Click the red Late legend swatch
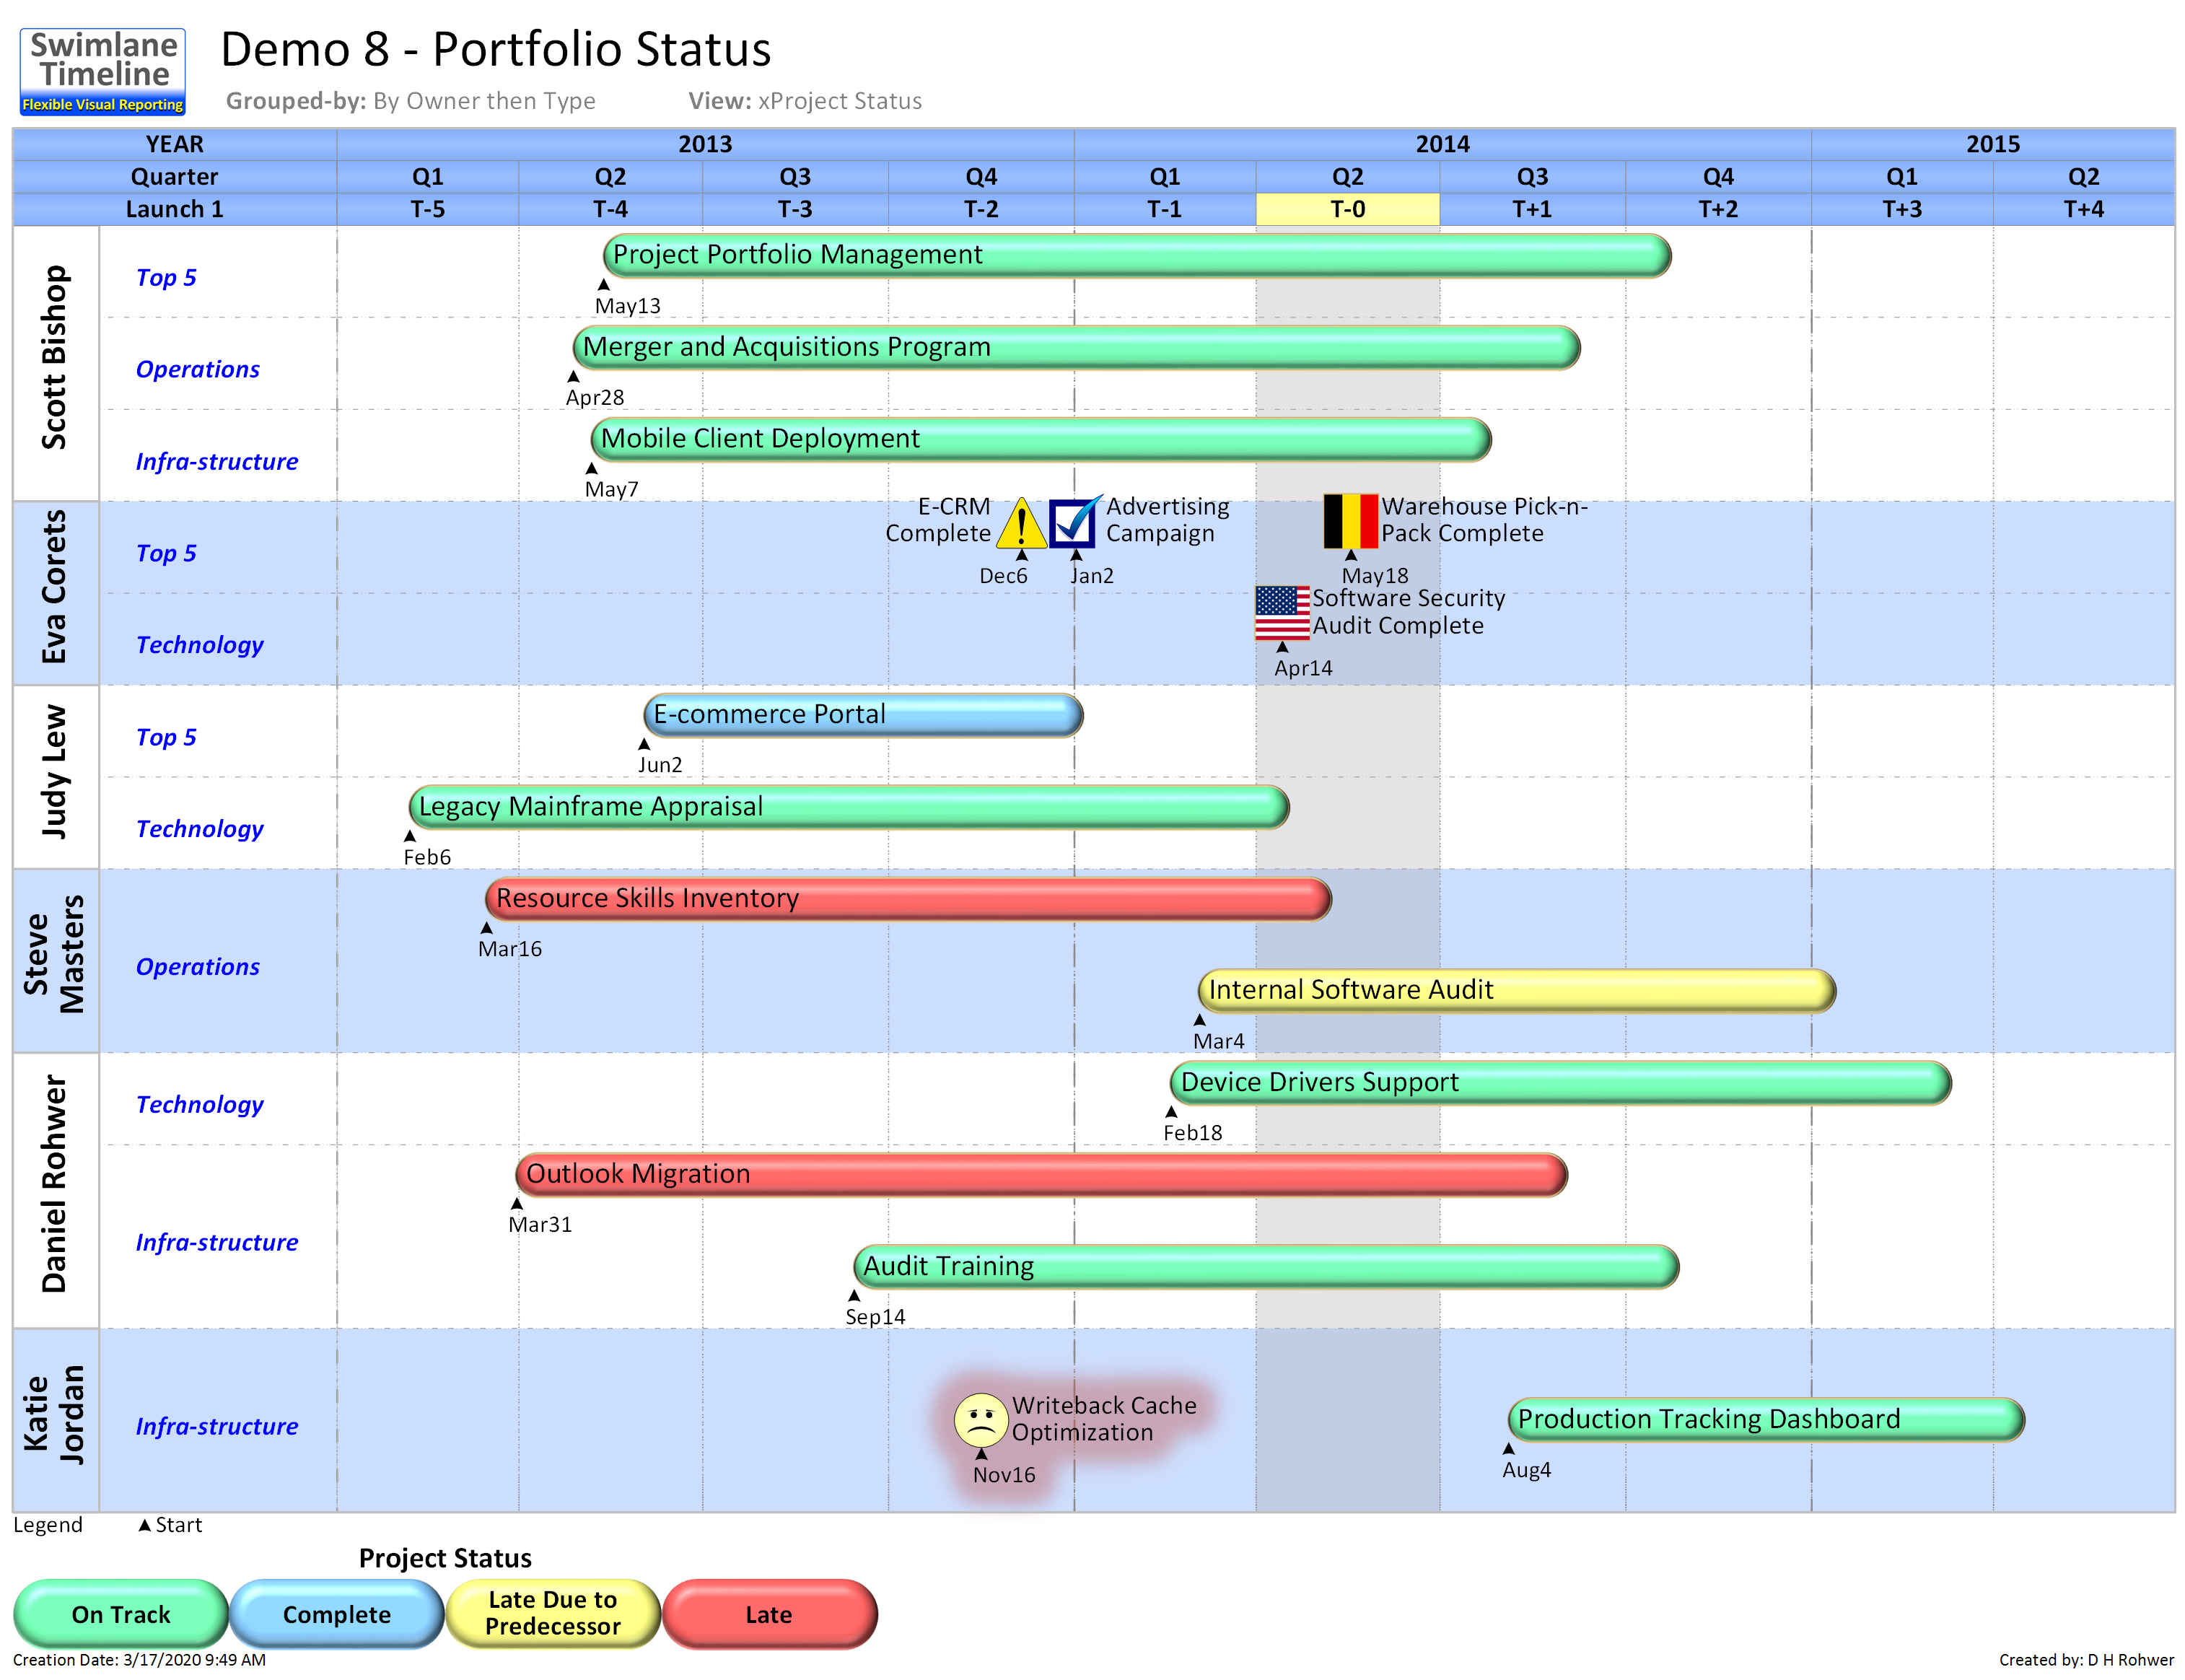Image resolution: width=2185 pixels, height=1680 pixels. 769,1614
